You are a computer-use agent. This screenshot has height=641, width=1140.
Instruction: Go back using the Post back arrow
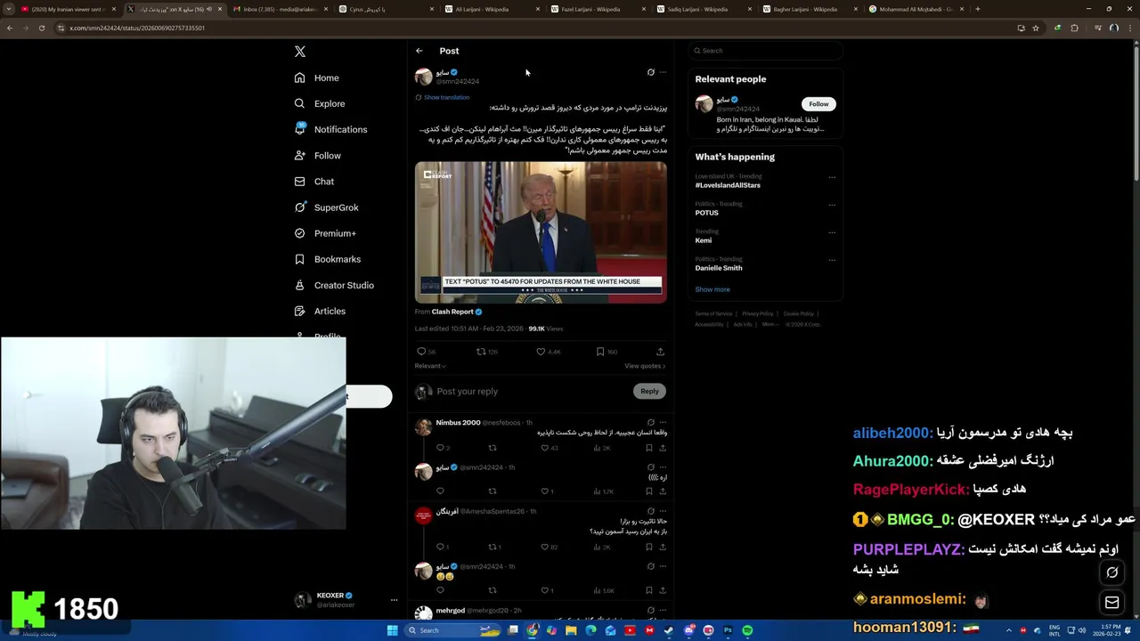click(x=419, y=51)
